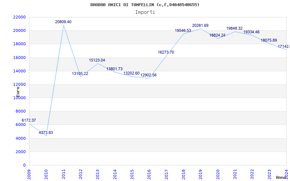Click the 2019 x-axis year label

click(201, 174)
